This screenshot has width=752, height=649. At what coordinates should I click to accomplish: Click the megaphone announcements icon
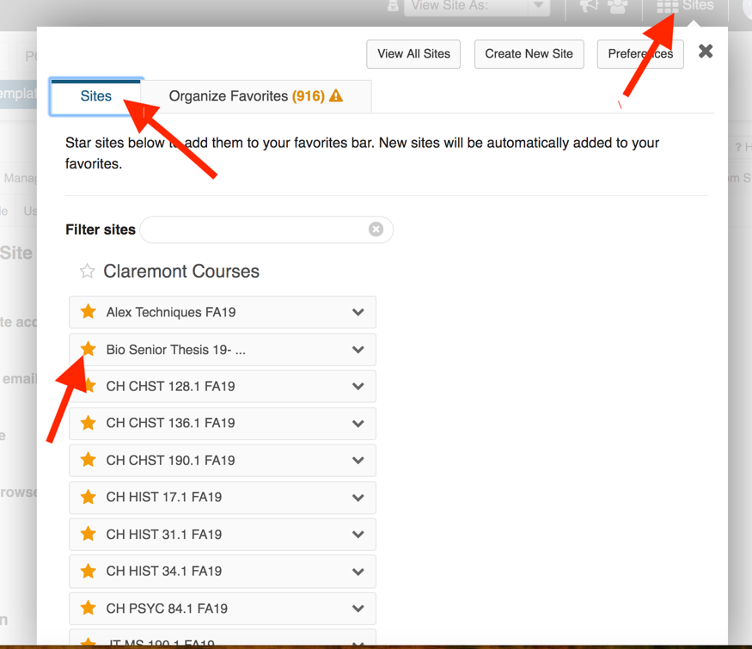(x=589, y=6)
